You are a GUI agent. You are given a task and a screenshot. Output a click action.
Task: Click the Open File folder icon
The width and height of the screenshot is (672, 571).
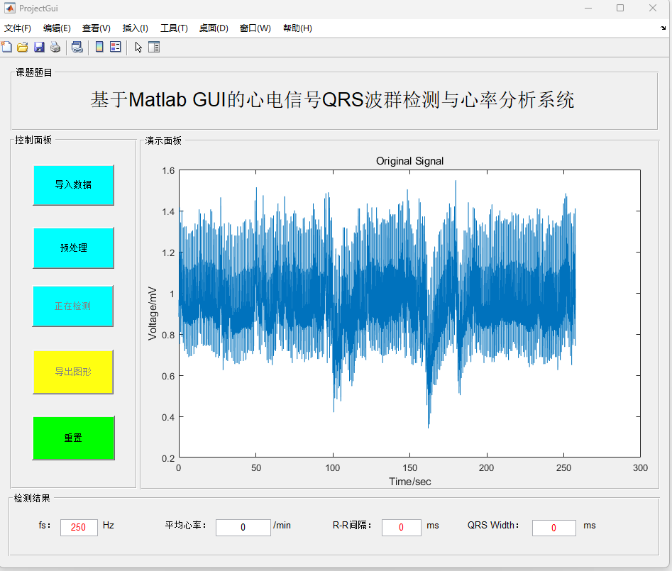[x=23, y=48]
